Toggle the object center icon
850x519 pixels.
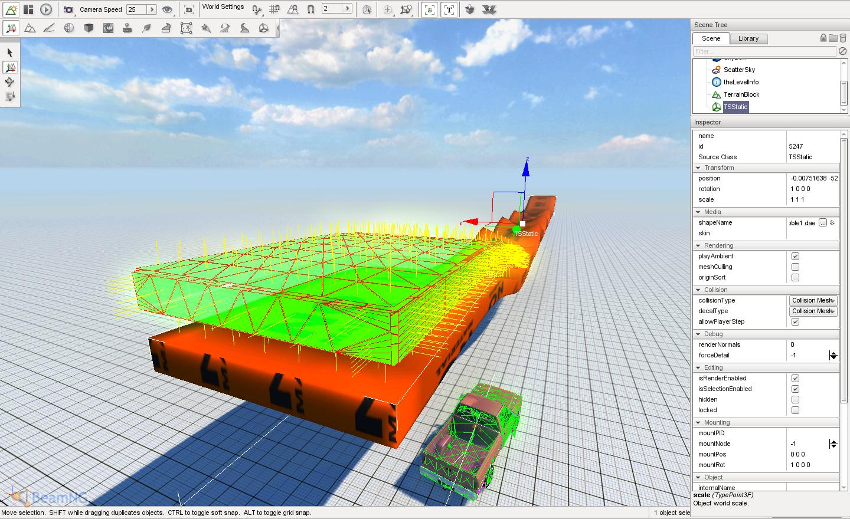coord(388,9)
